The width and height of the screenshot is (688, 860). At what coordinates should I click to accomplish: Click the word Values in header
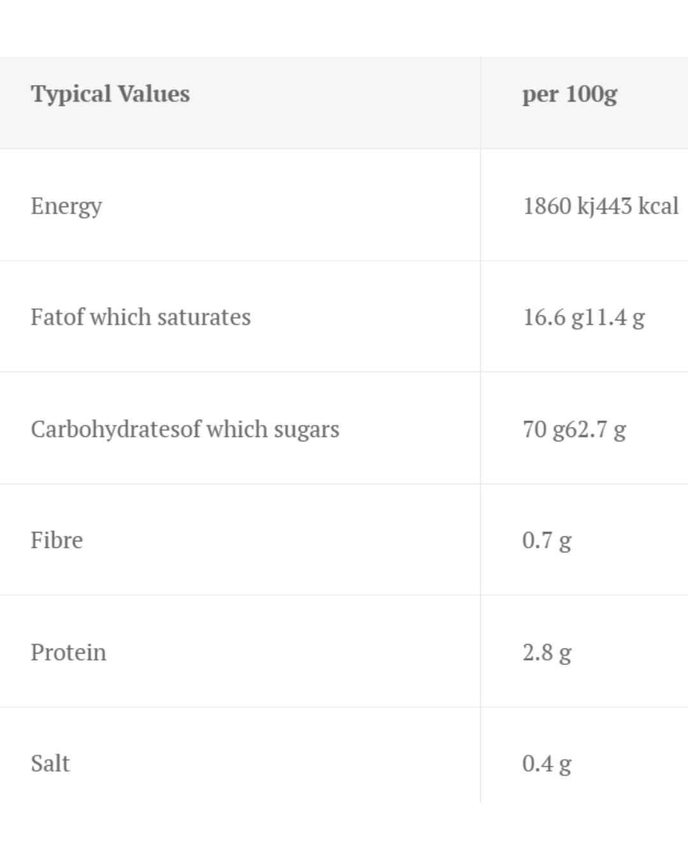coord(154,94)
